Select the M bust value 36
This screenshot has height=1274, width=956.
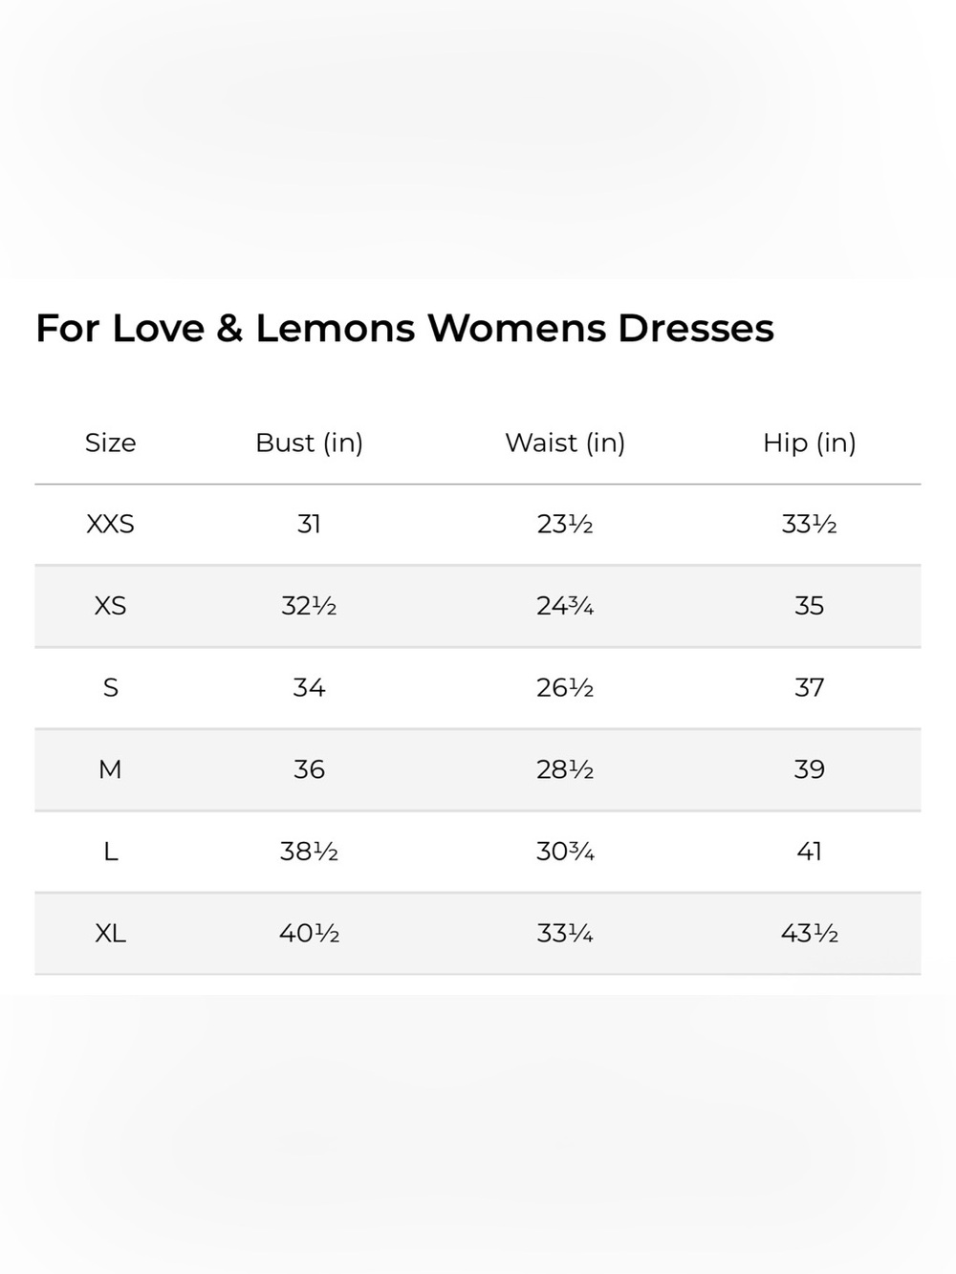309,769
